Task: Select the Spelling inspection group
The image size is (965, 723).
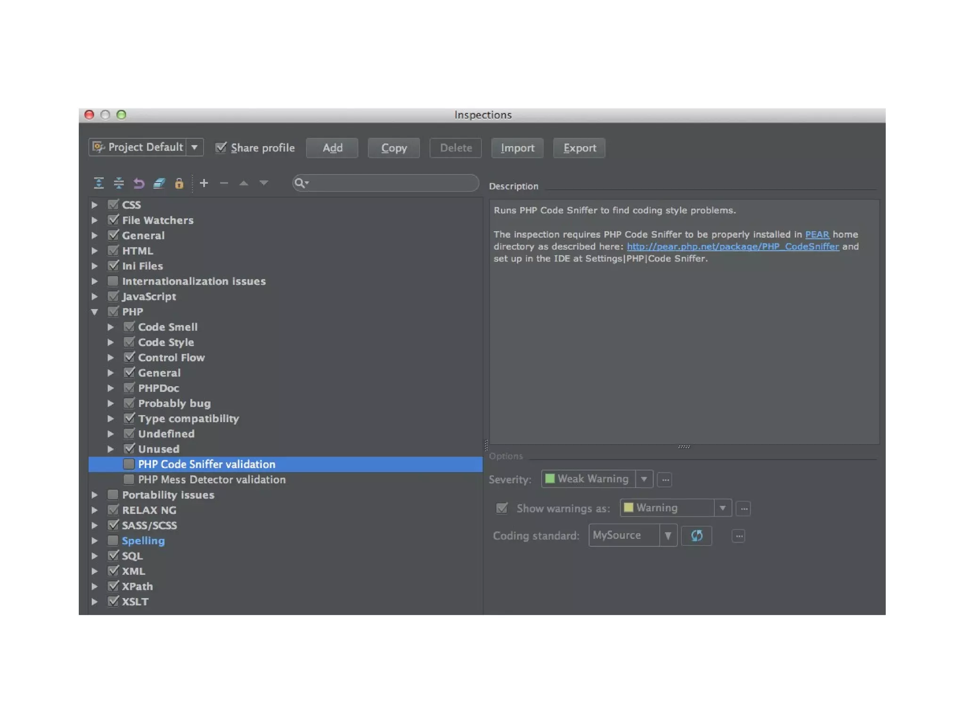Action: point(143,541)
